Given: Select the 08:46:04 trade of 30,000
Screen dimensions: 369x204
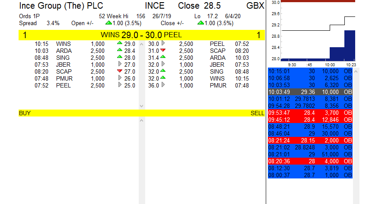Looking at the screenshot, I should [310, 133].
